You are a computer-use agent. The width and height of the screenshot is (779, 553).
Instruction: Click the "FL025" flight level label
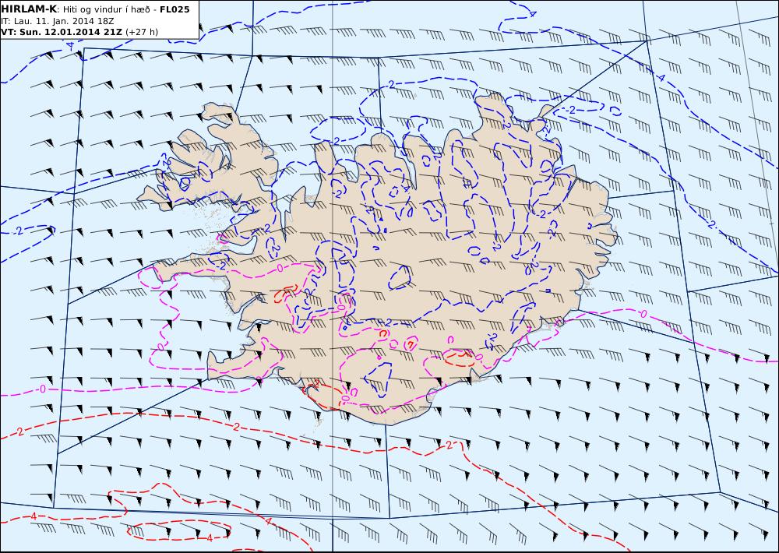[174, 9]
